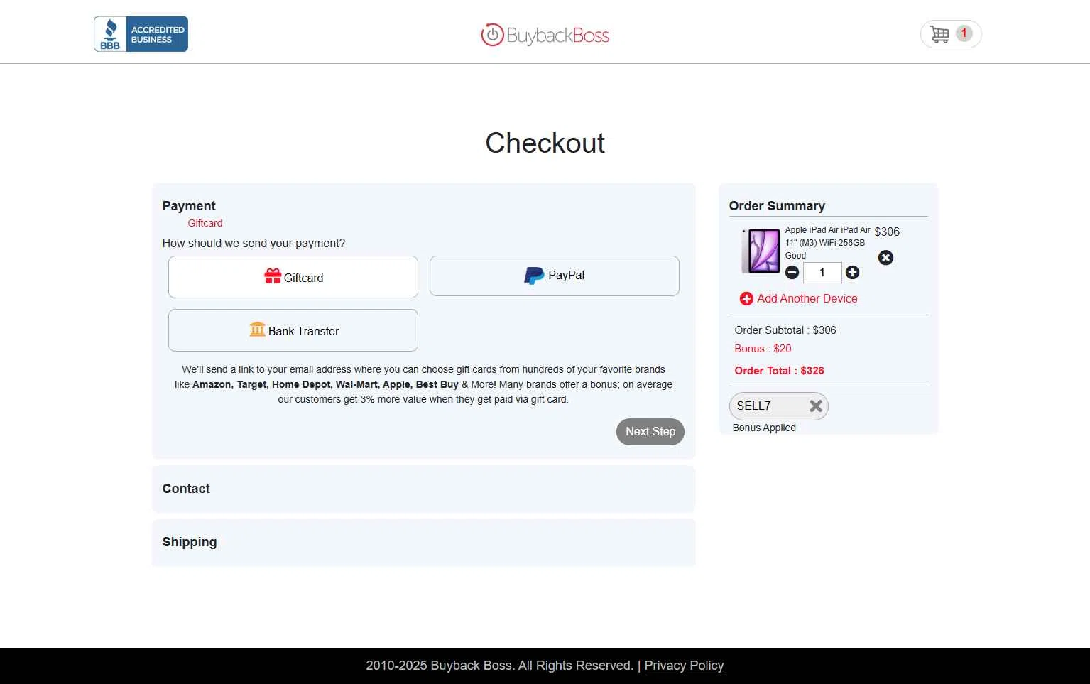Go to the BuybackBoss home logo
1090x684 pixels.
(x=545, y=35)
